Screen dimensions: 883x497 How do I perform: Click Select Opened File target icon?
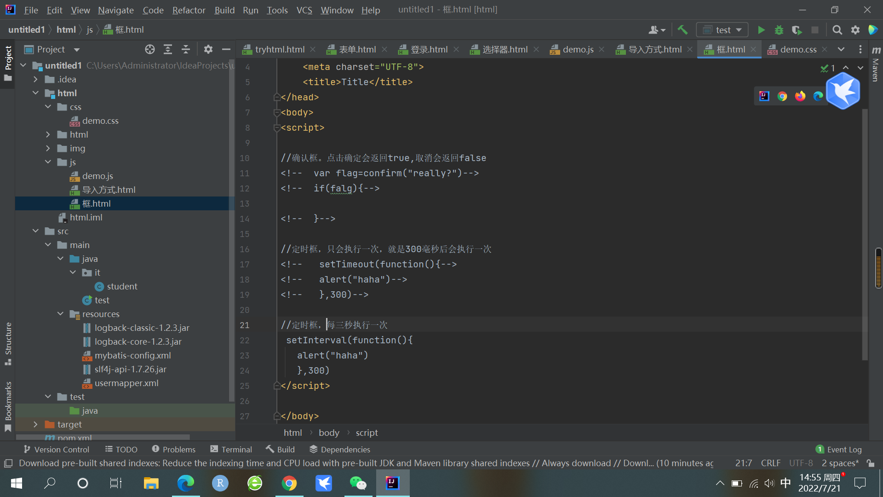click(150, 49)
